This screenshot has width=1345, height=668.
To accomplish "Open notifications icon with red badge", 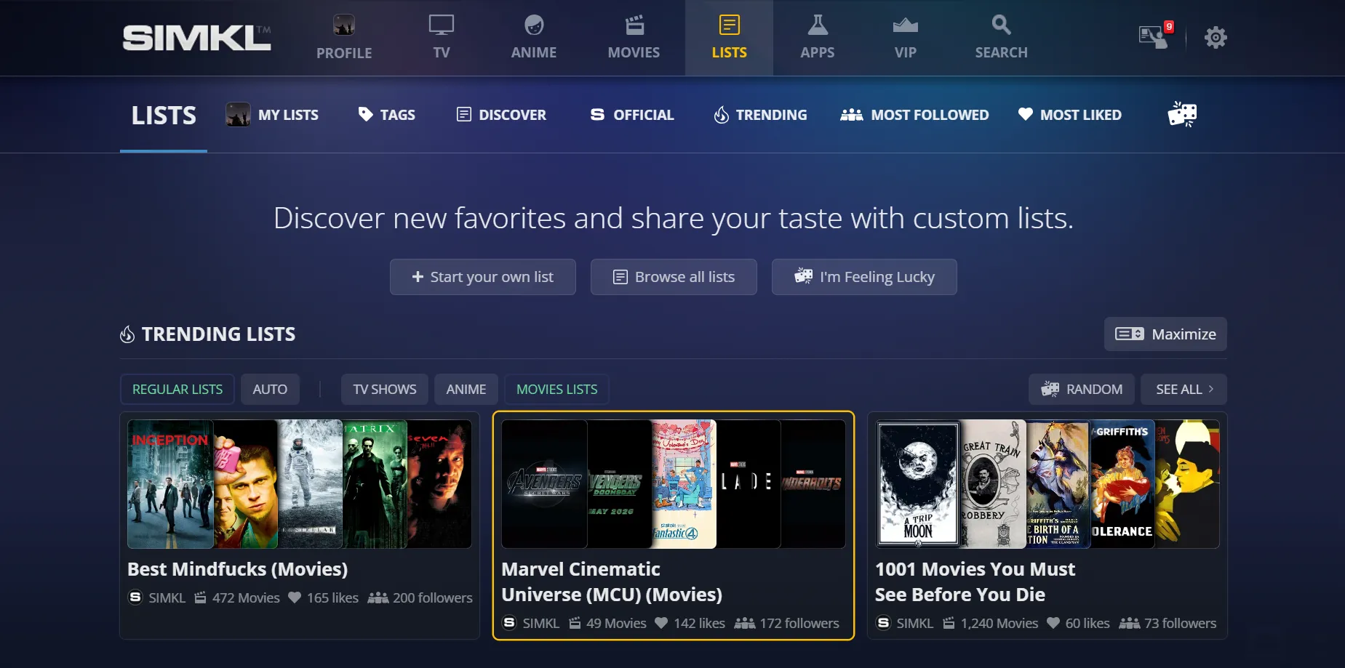I will (1155, 36).
